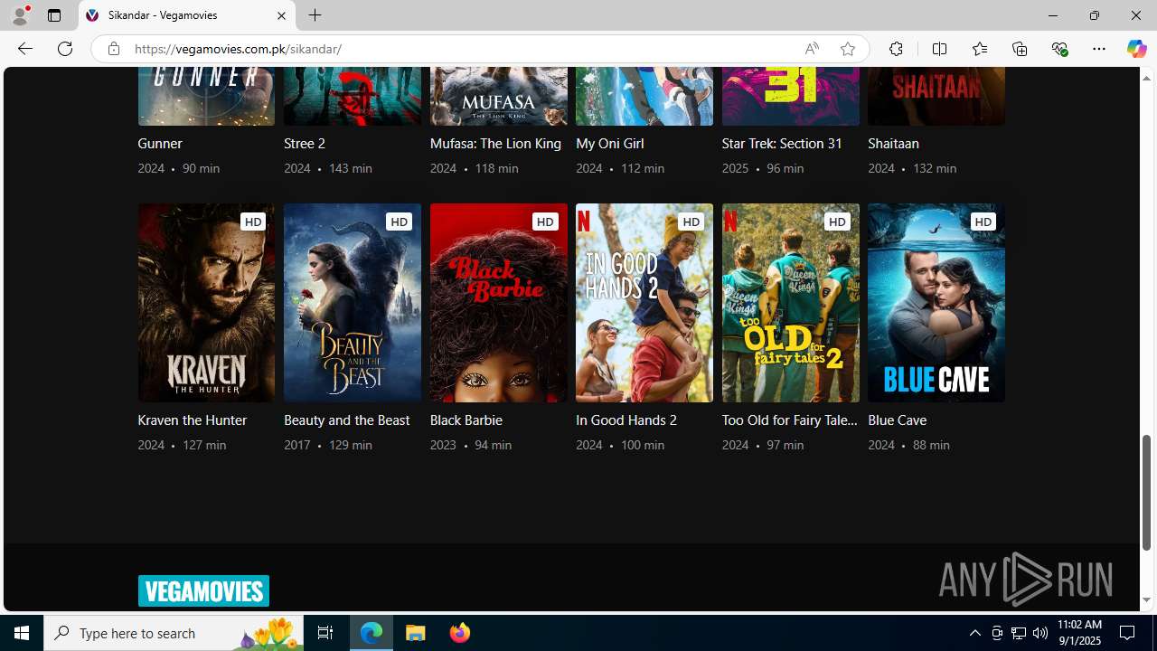Open browser profile avatar icon
Screen dimensions: 1157x651
(x=20, y=15)
